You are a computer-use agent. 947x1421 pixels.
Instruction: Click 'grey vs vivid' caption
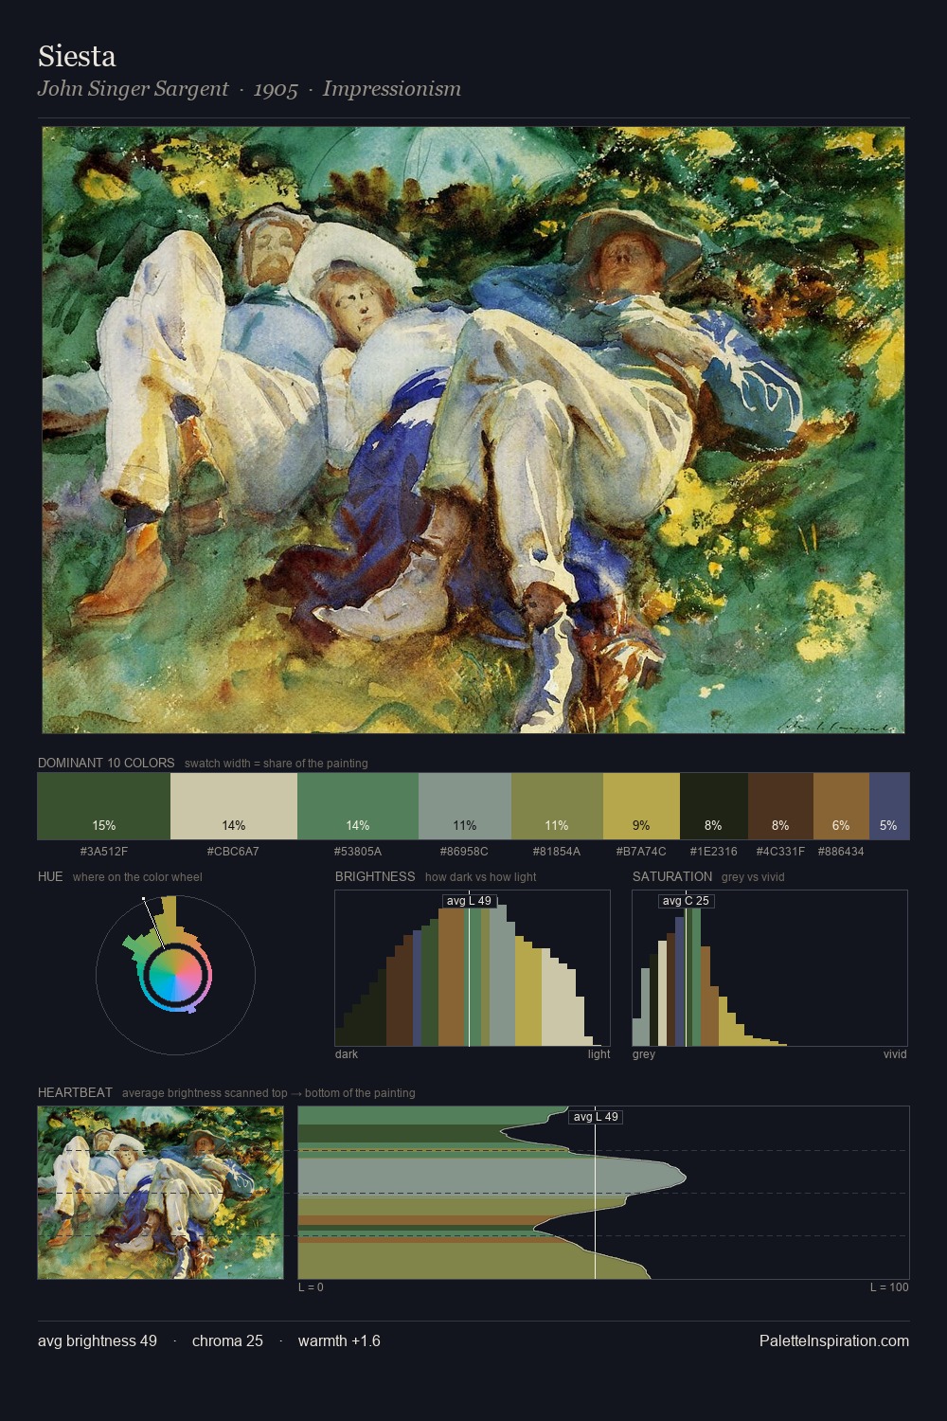tap(753, 877)
